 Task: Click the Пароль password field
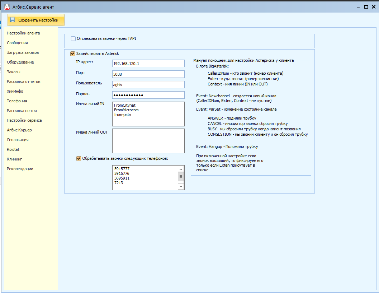point(148,95)
